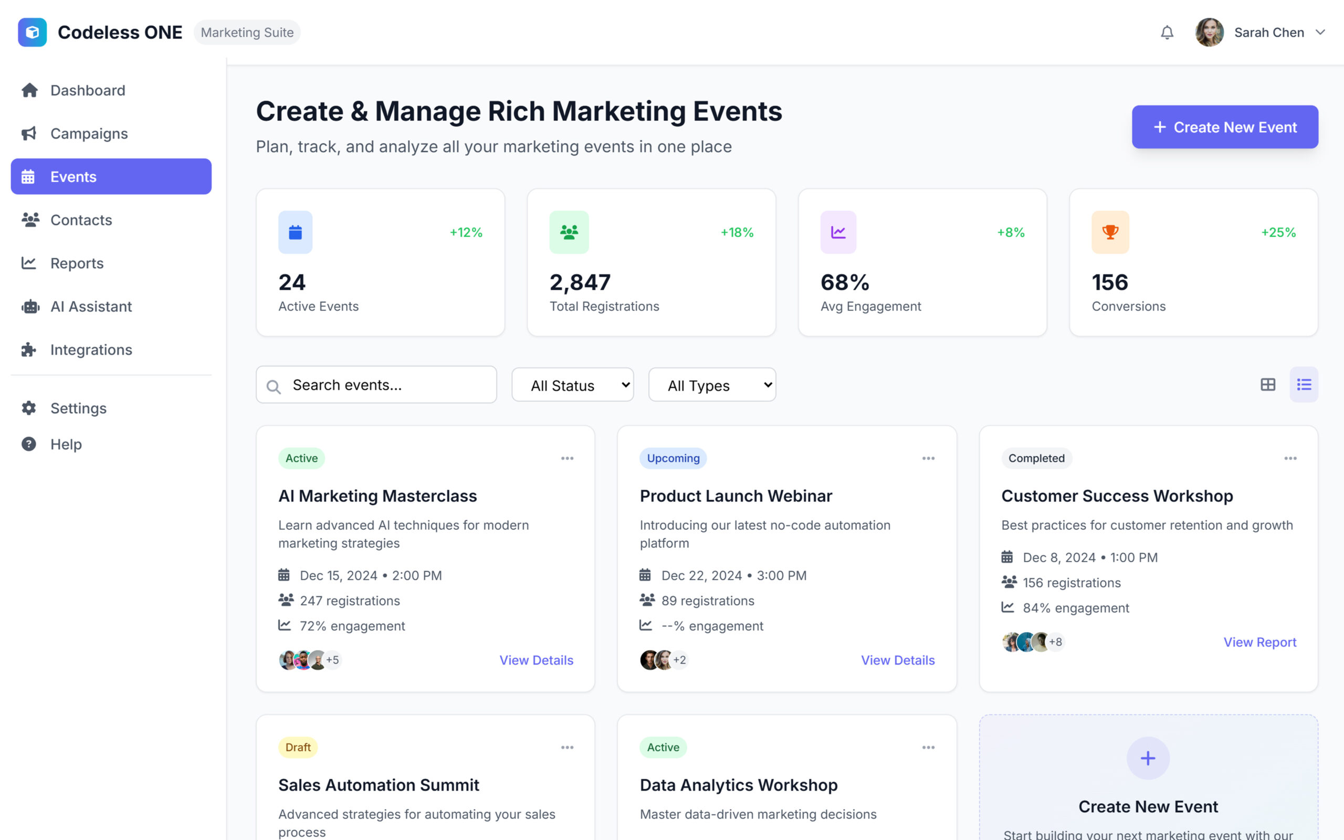Open the Product Launch Webinar three-dot menu
The height and width of the screenshot is (840, 1344).
click(928, 458)
